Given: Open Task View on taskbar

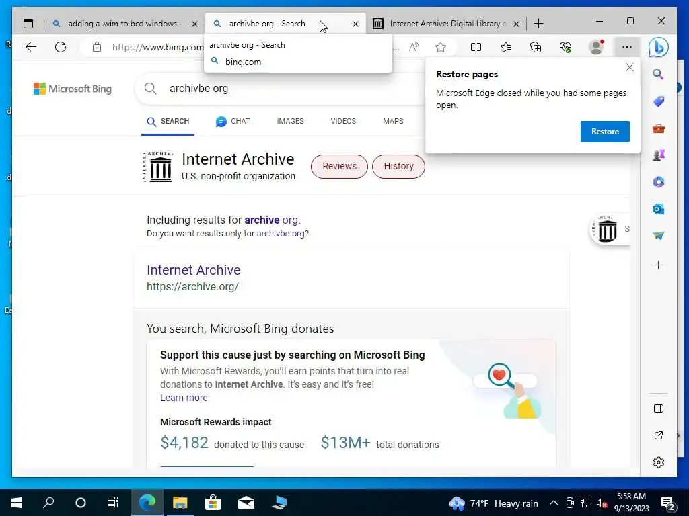Looking at the screenshot, I should click(x=113, y=503).
